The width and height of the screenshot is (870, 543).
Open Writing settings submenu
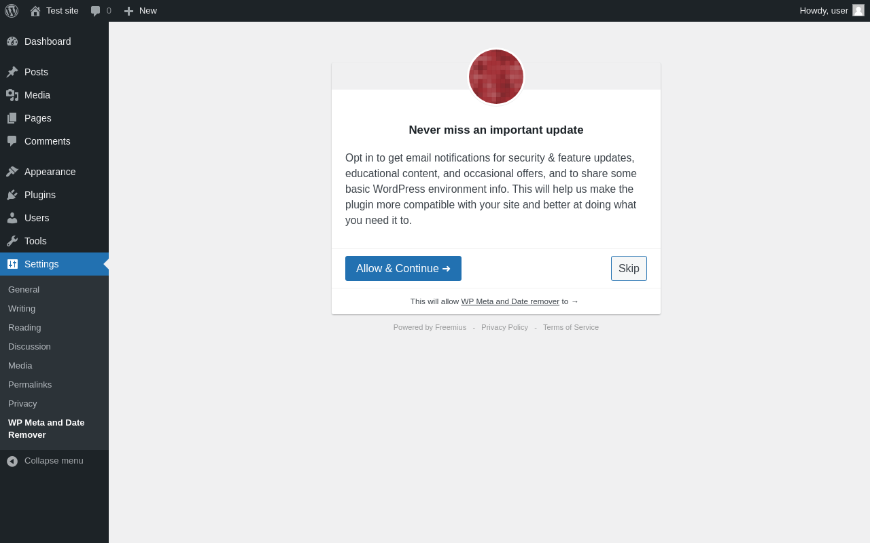pos(54,309)
